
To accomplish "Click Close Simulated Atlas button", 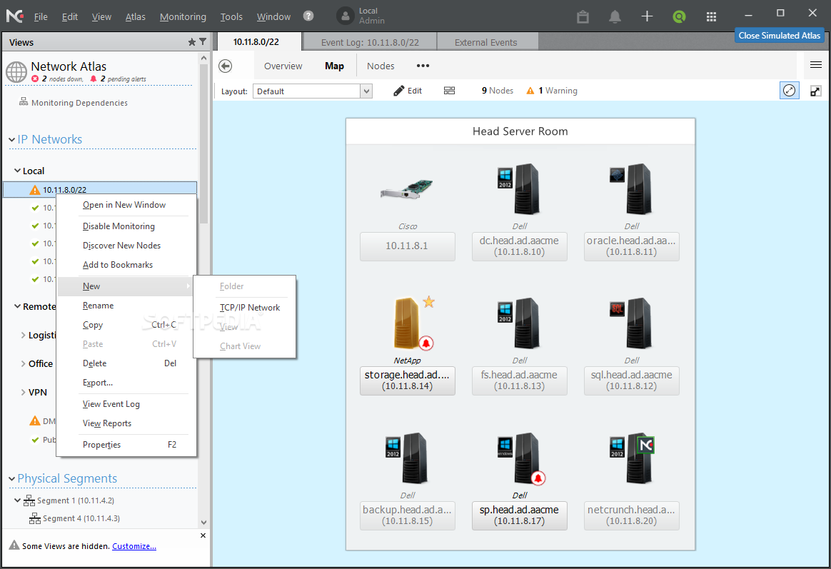I will tap(779, 36).
